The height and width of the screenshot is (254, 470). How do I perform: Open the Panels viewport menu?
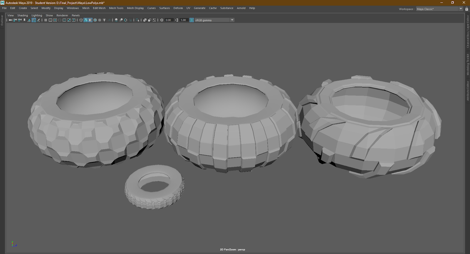[75, 16]
